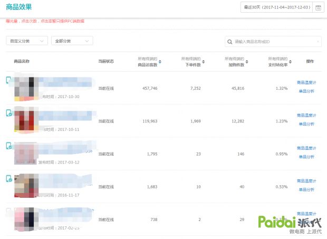This screenshot has width=327, height=239.
Task: Click the 当前状态 column header
Action: click(x=106, y=61)
